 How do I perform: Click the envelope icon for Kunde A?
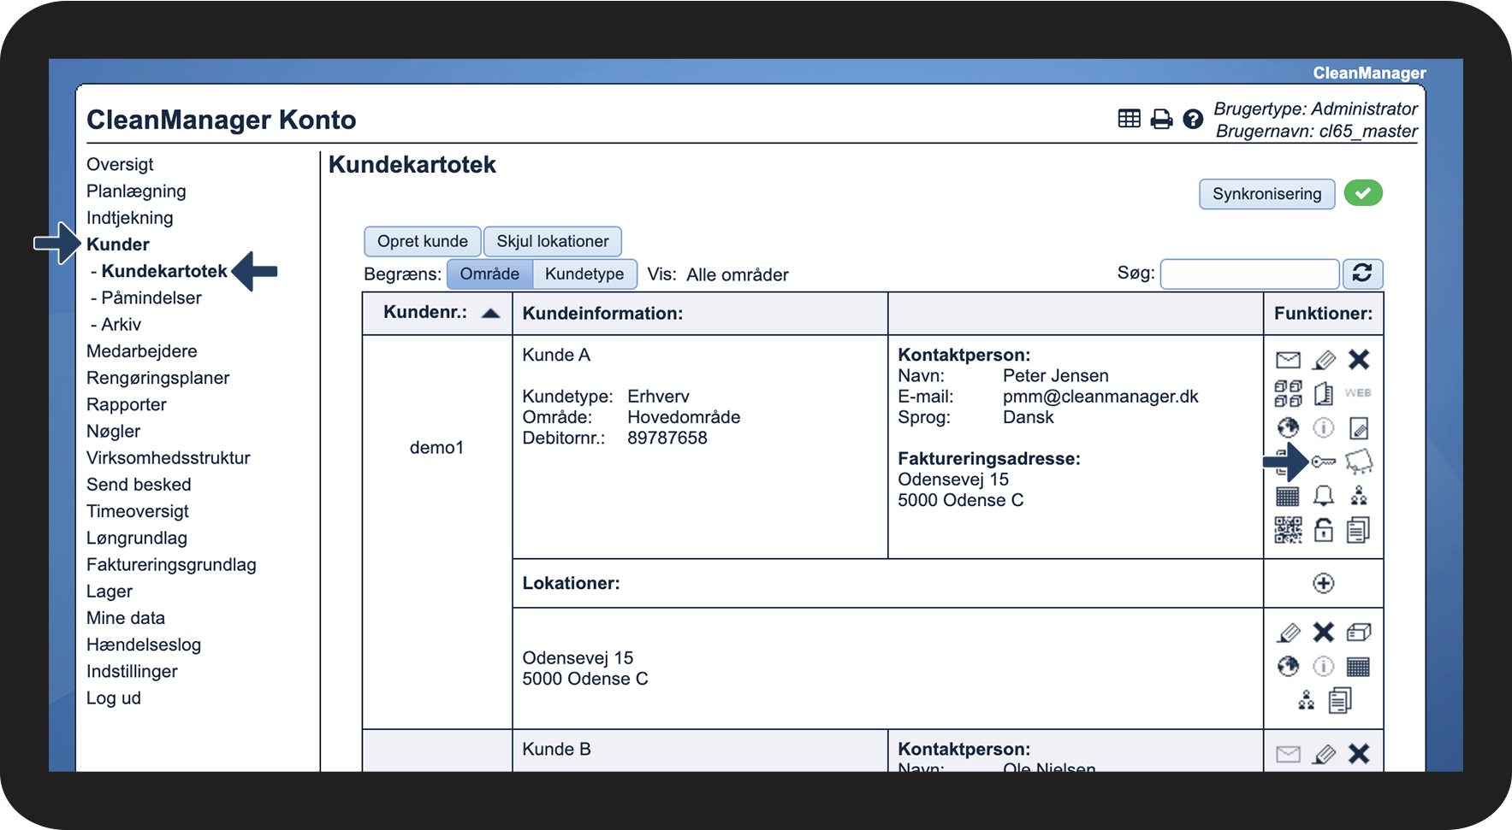1288,360
